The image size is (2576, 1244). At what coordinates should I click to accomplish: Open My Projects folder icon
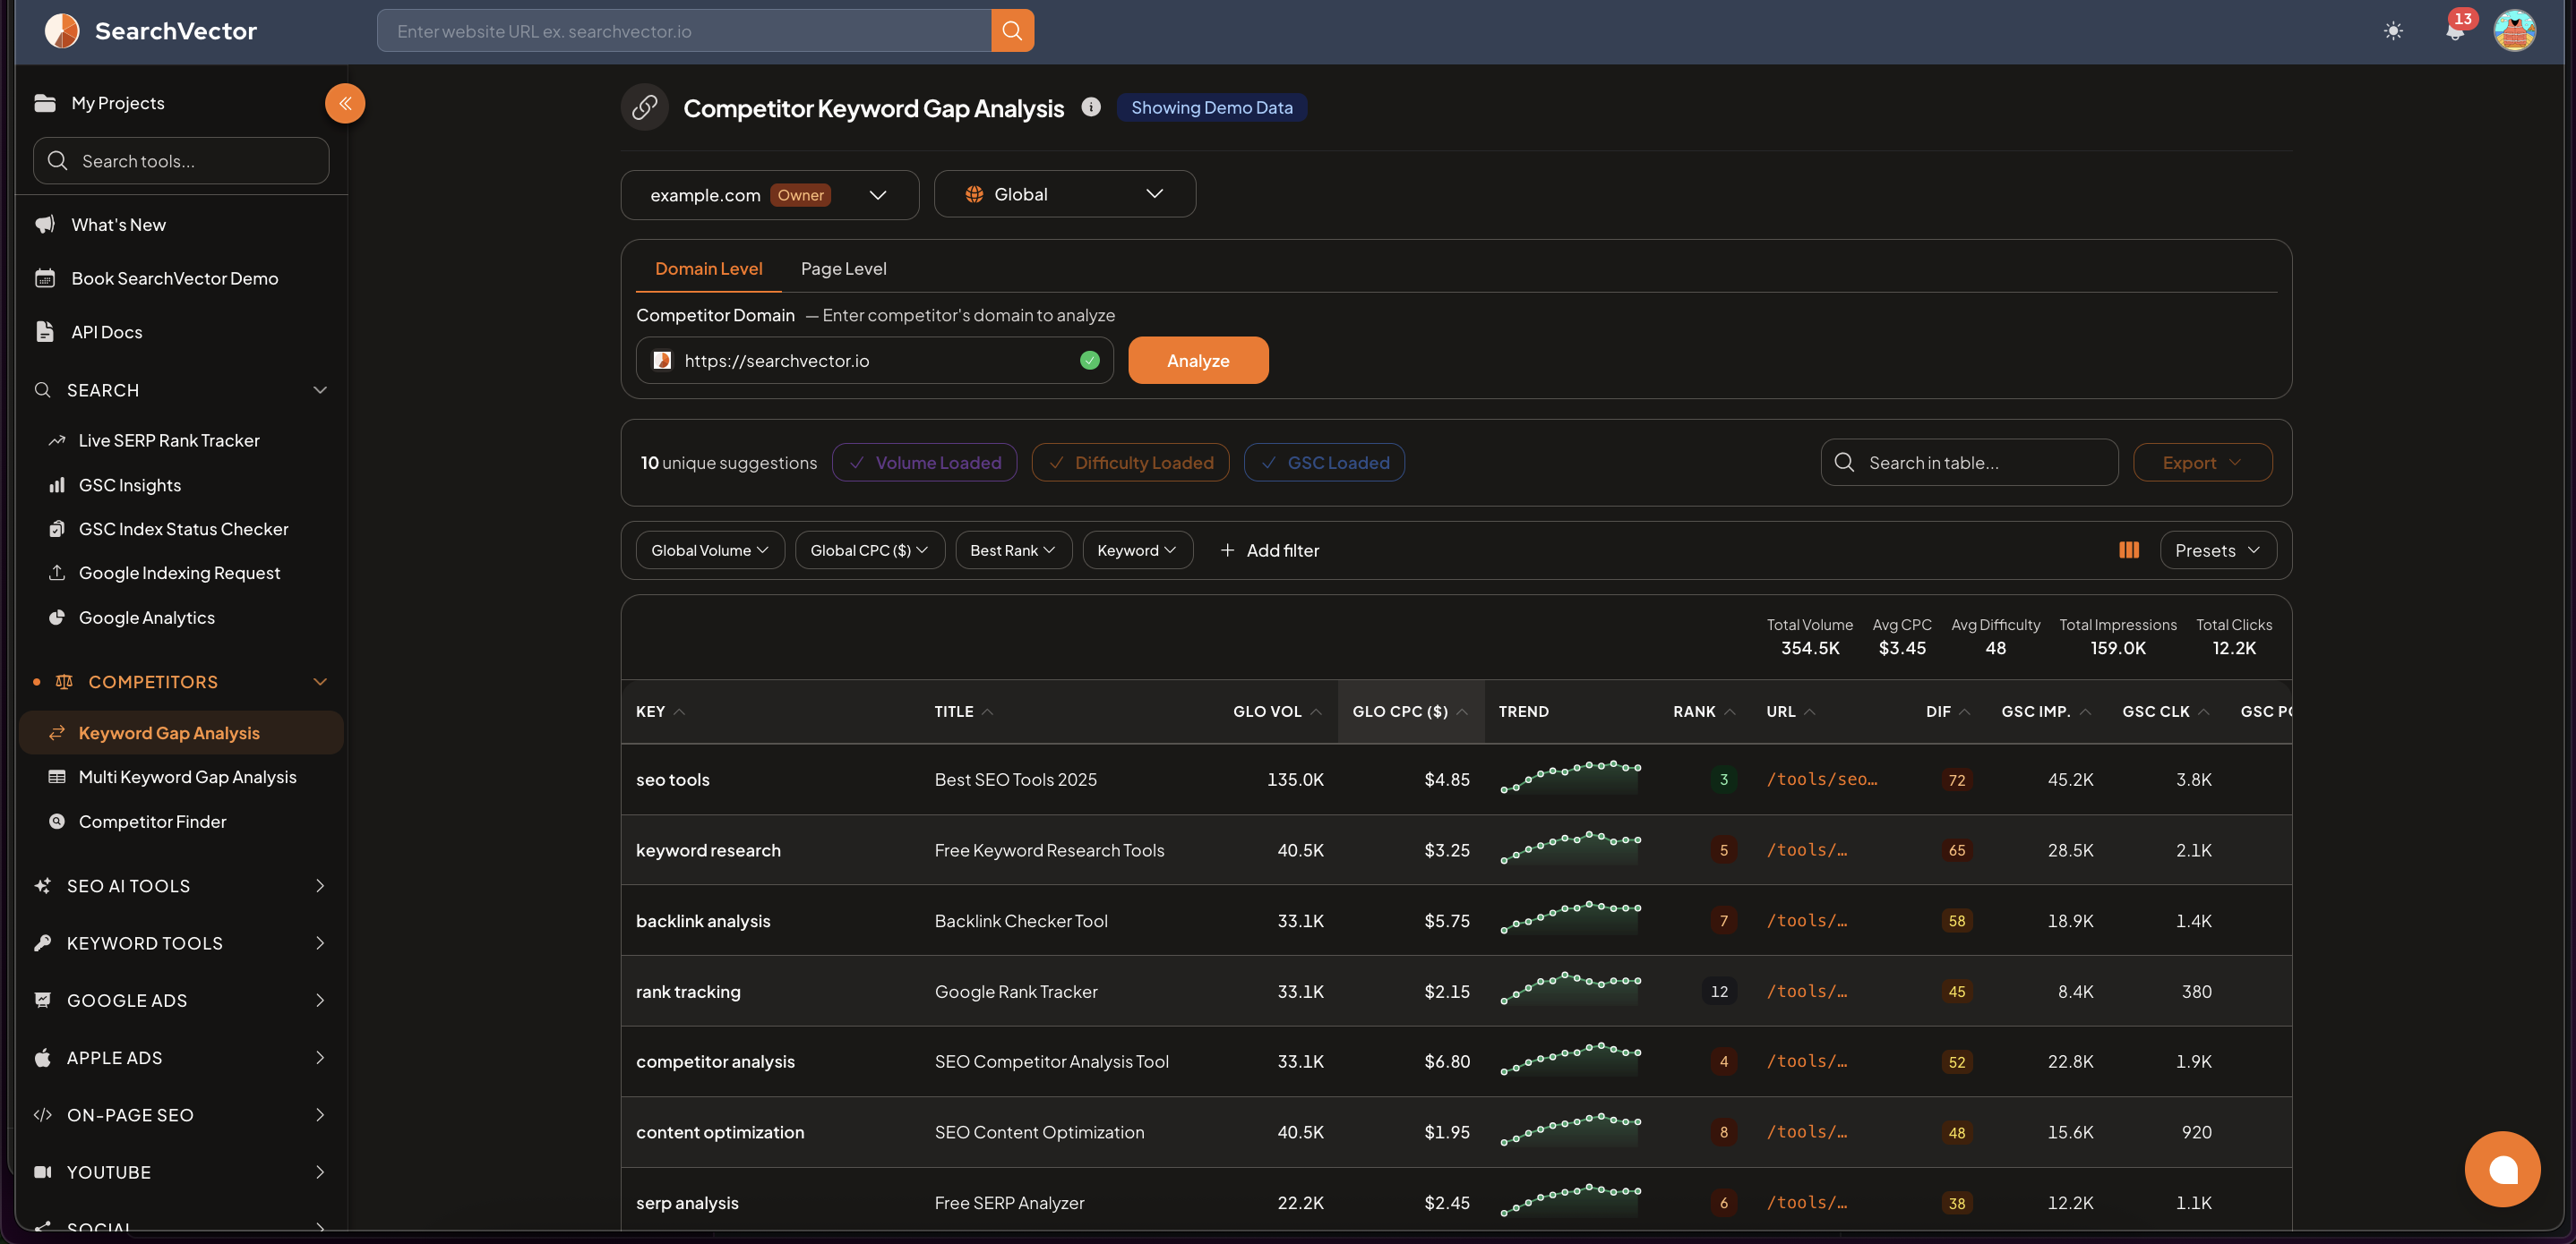[45, 103]
